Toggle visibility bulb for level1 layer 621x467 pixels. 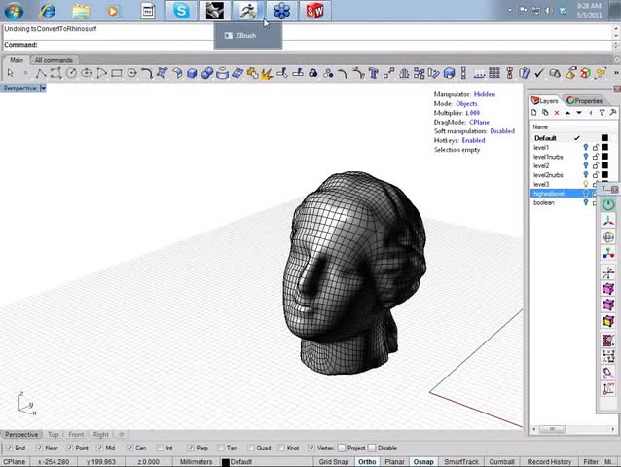pos(586,147)
